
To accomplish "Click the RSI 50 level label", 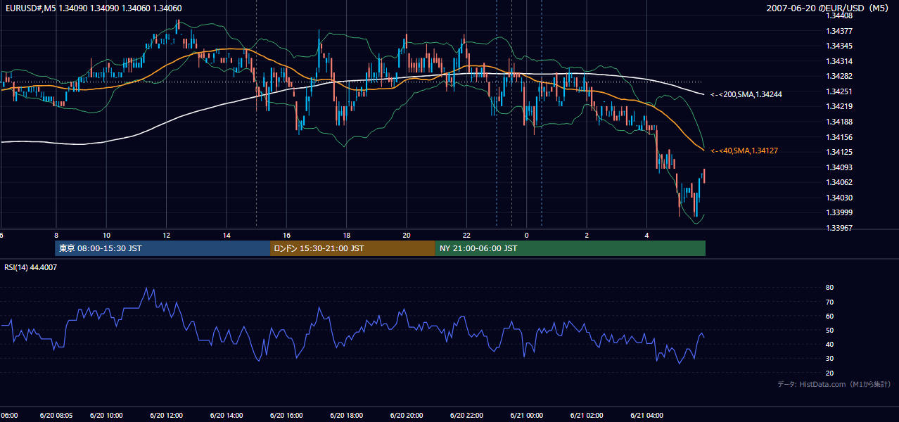I will pyautogui.click(x=829, y=330).
